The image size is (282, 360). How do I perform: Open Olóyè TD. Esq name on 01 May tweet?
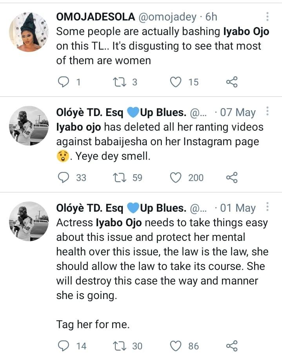(89, 208)
